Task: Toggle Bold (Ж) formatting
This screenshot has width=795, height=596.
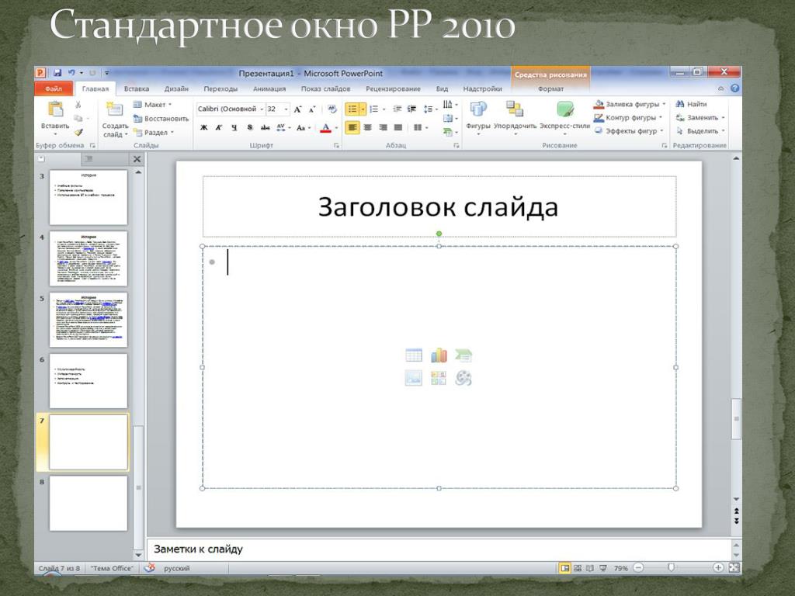Action: (204, 128)
